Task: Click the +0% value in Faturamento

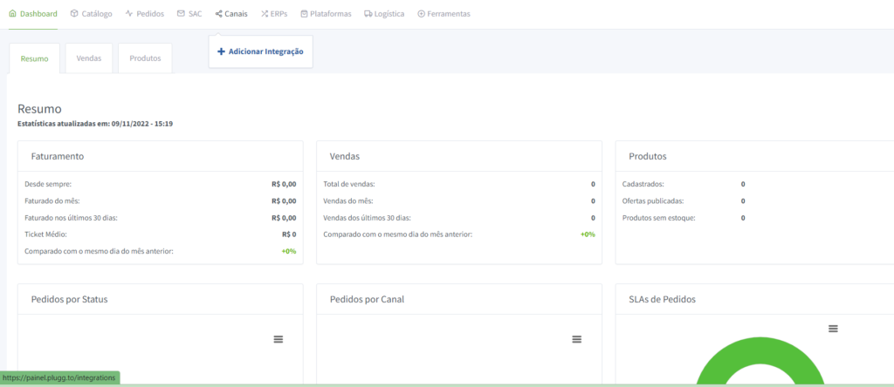Action: click(289, 251)
